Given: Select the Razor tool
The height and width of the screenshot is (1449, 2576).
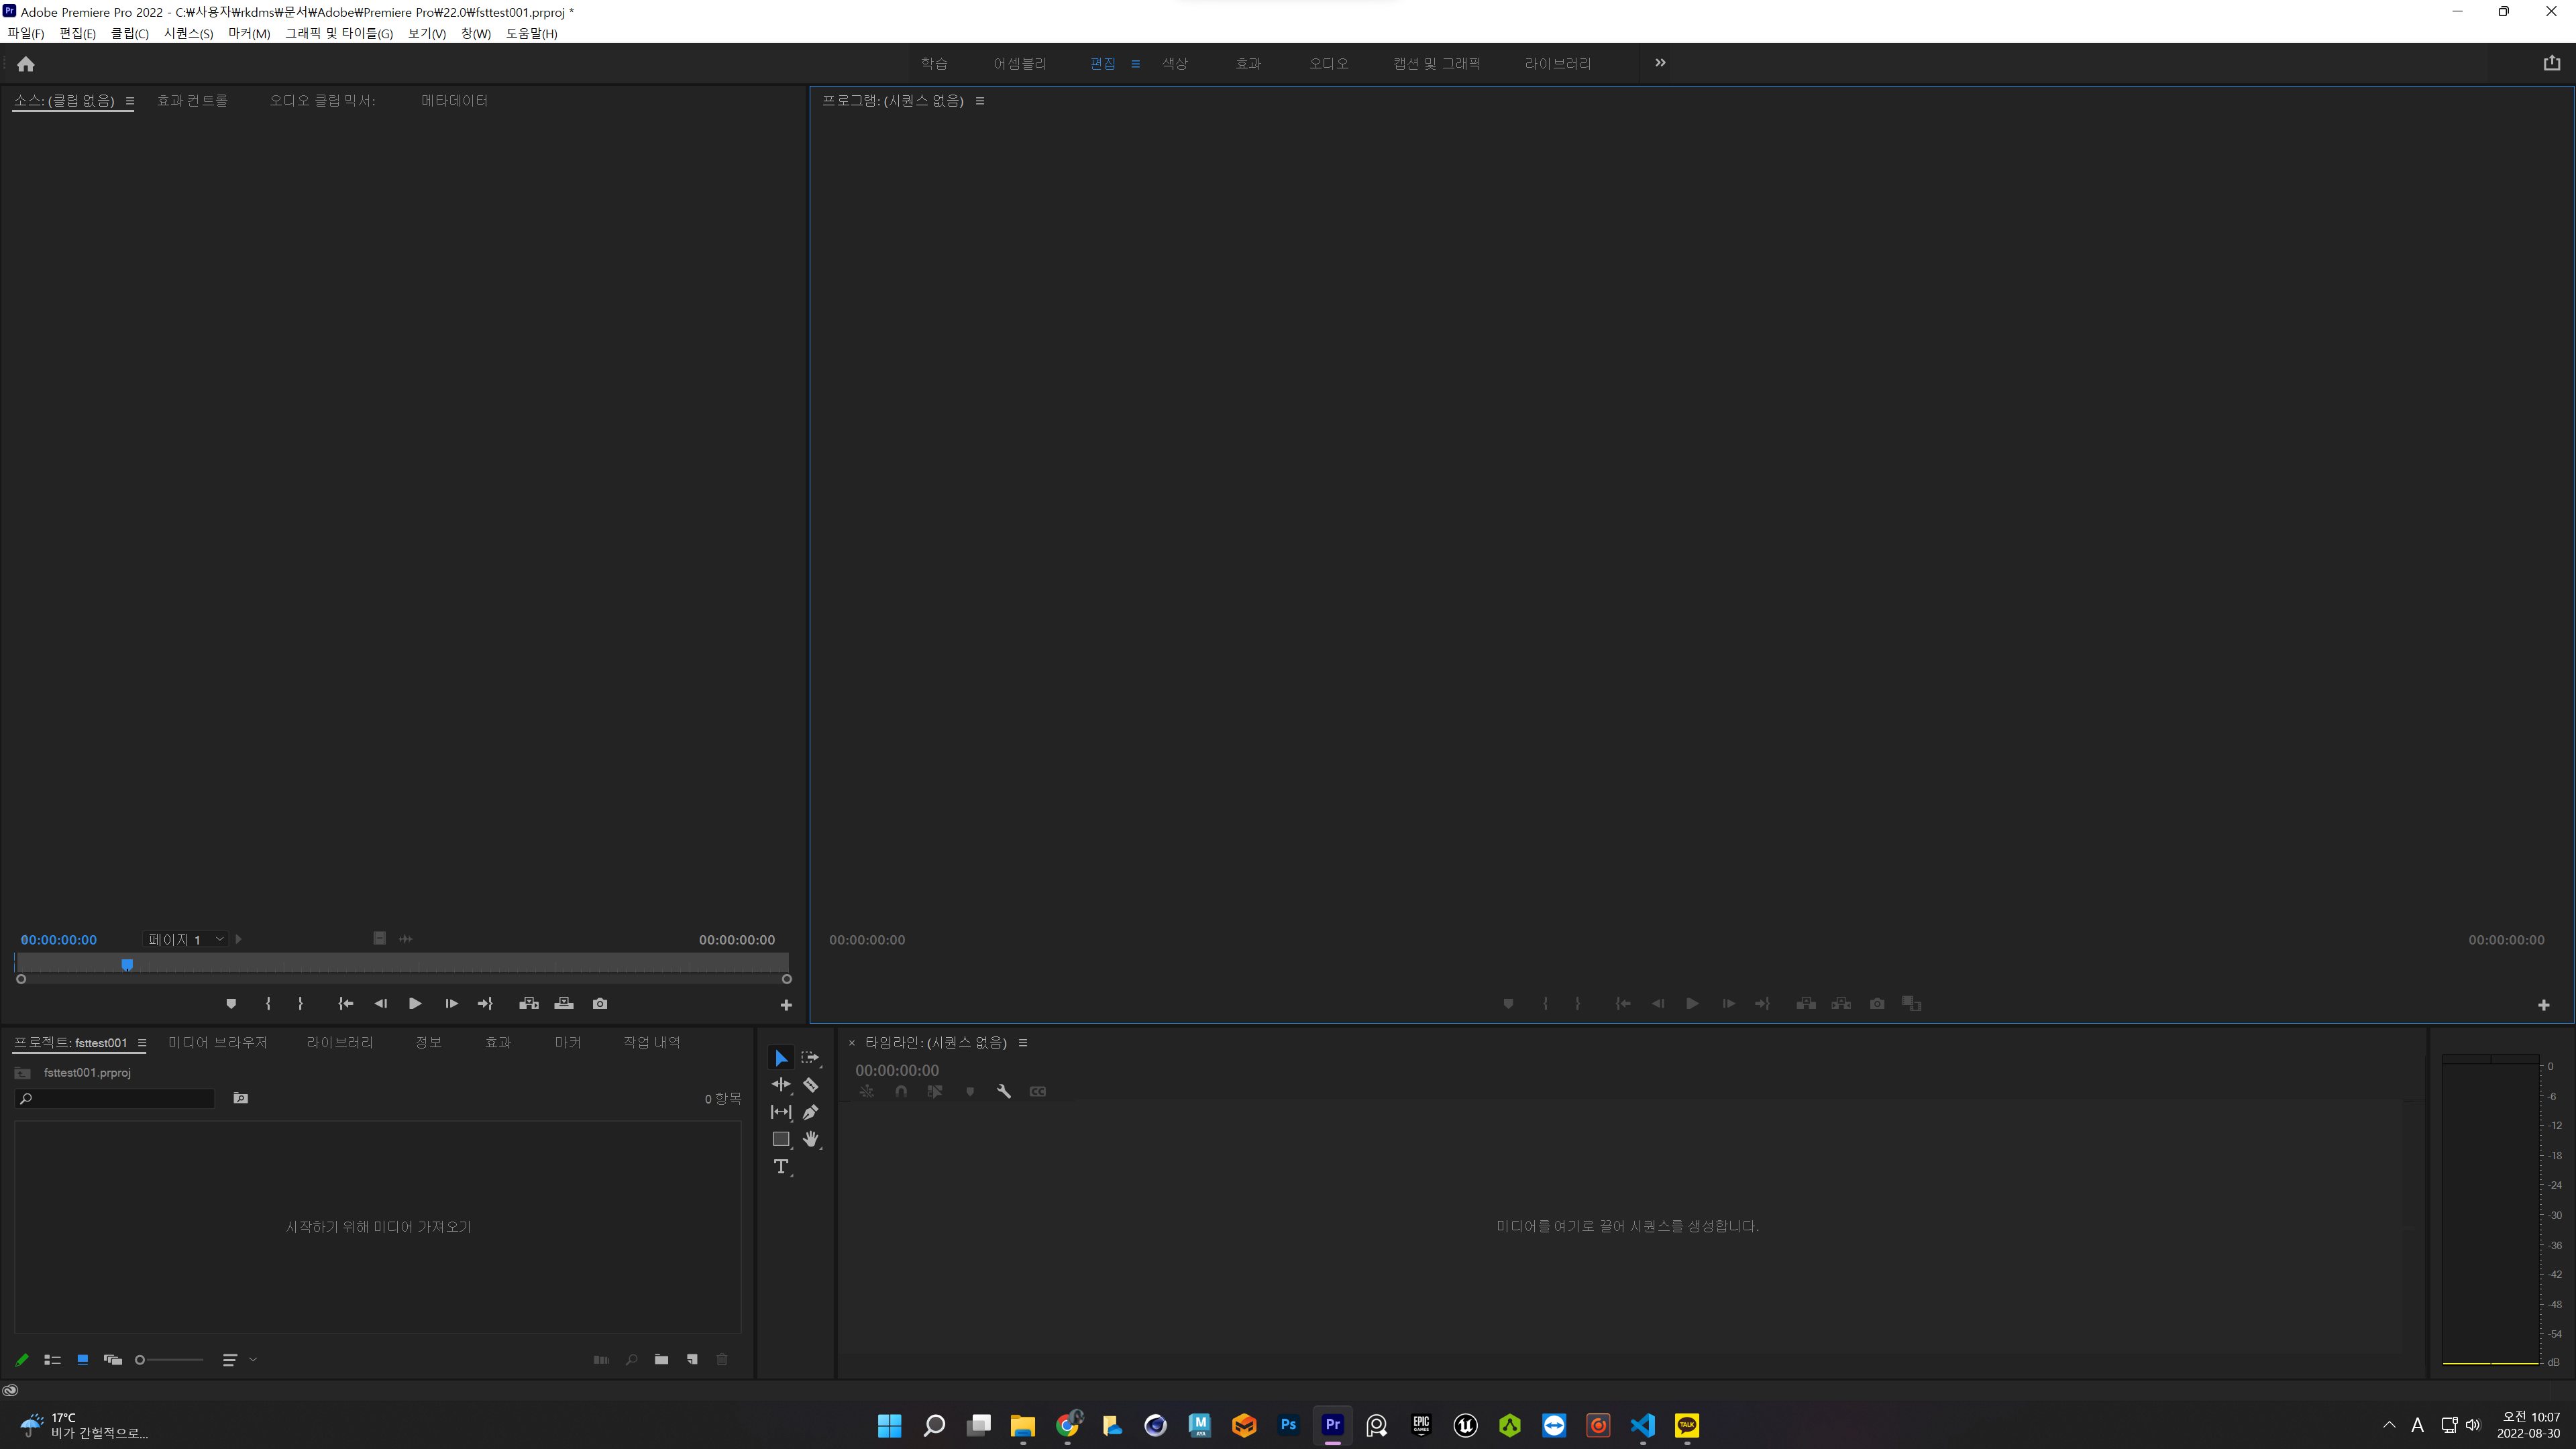Looking at the screenshot, I should point(810,1085).
